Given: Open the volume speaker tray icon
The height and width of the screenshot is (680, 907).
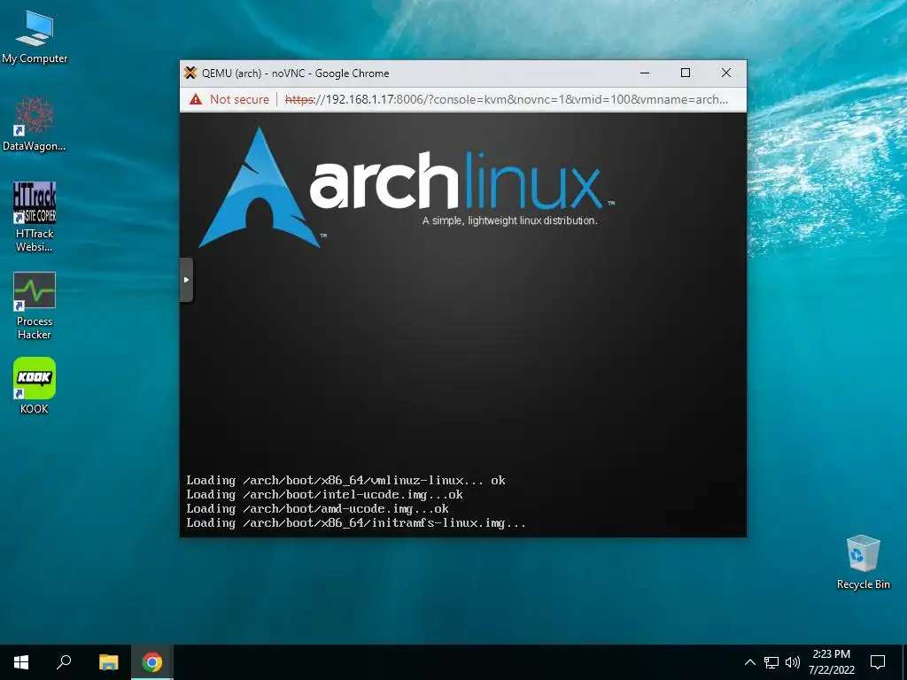Looking at the screenshot, I should (x=793, y=662).
